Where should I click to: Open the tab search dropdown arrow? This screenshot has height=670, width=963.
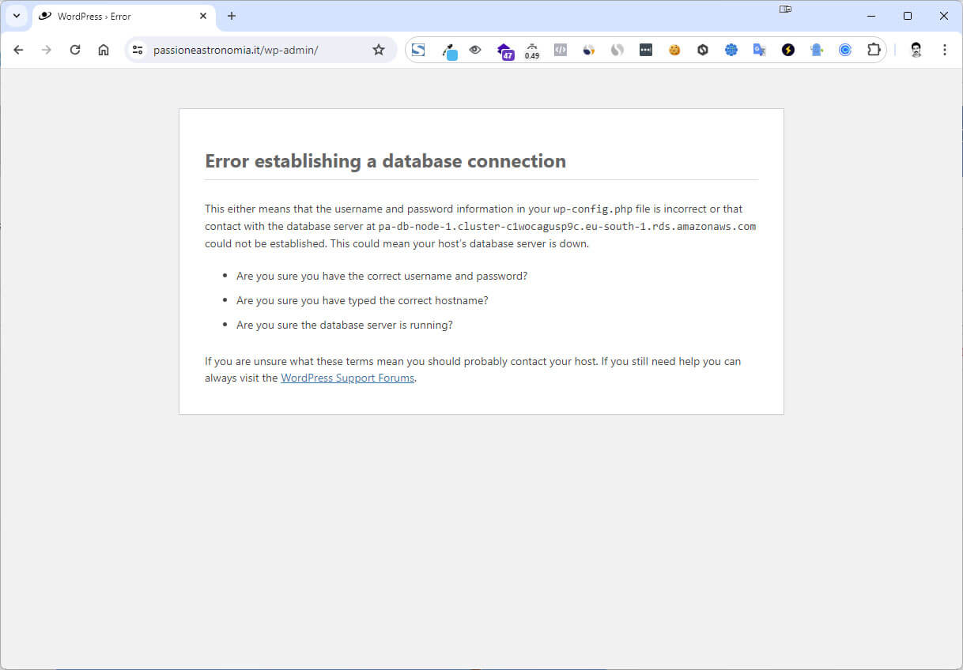[x=16, y=16]
